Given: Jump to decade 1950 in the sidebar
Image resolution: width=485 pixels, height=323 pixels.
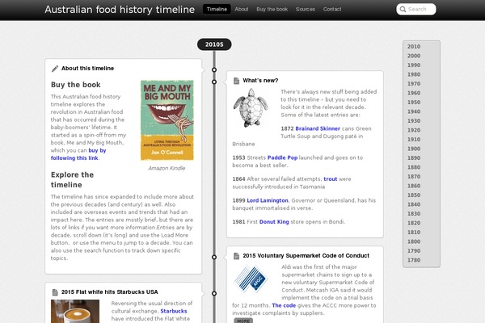Looking at the screenshot, I should (x=414, y=103).
